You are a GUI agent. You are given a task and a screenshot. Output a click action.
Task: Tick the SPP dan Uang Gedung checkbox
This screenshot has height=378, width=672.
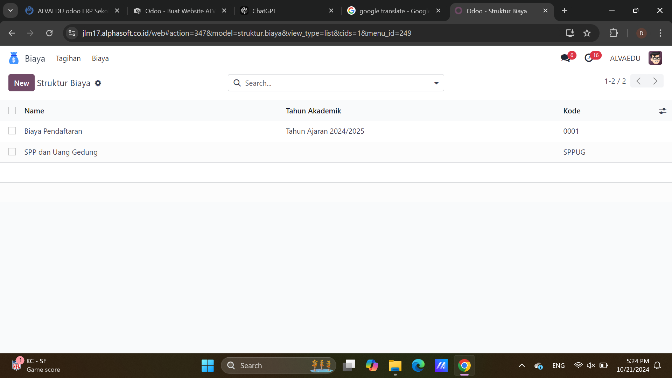click(x=12, y=152)
